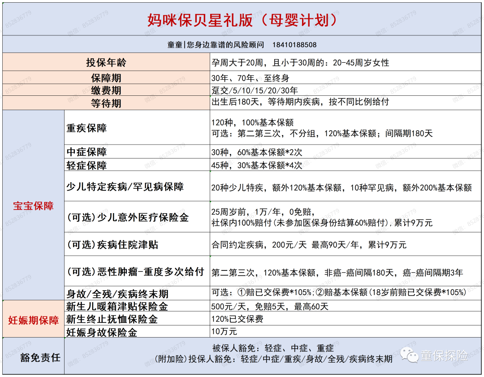Click the cell '30种，60%基本保额*2次'
The height and width of the screenshot is (377, 484).
(346, 151)
